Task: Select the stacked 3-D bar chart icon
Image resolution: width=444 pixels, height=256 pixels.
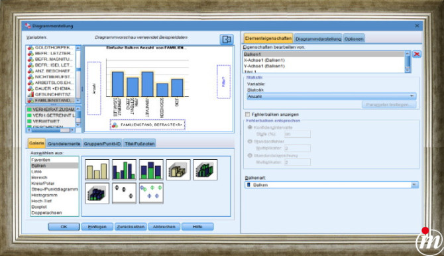Action: [97, 194]
